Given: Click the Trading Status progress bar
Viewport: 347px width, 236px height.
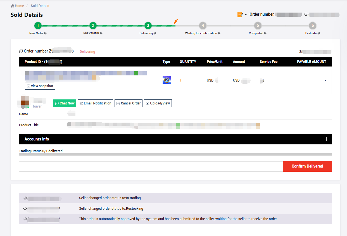Looking at the screenshot, I should (175, 154).
